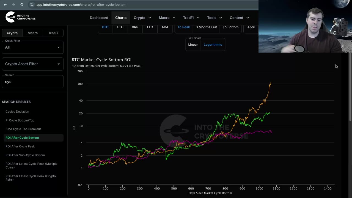Select the ADA coin toggle
Screen dimensions: 352x198
(165, 27)
